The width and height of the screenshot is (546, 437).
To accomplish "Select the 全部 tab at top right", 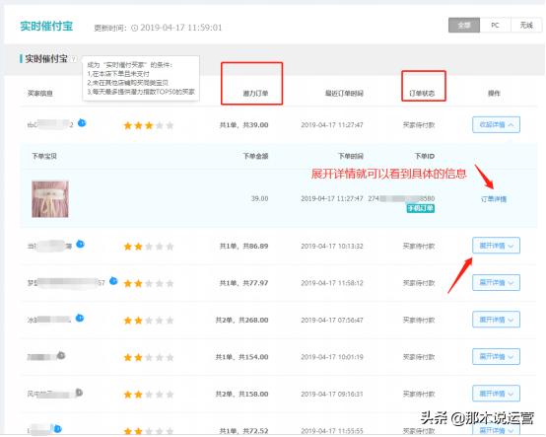I will click(464, 26).
